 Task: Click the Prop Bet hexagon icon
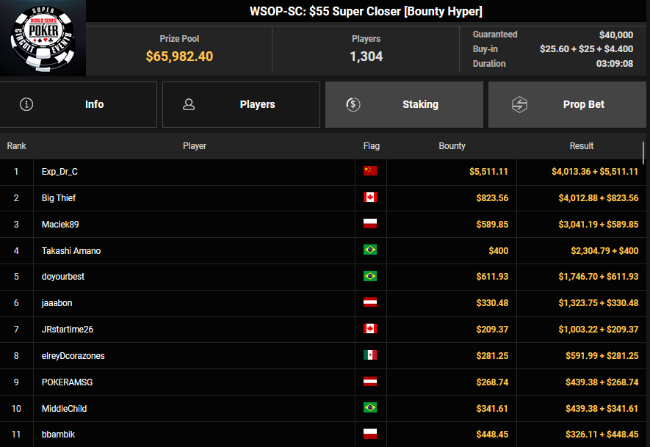click(x=519, y=104)
